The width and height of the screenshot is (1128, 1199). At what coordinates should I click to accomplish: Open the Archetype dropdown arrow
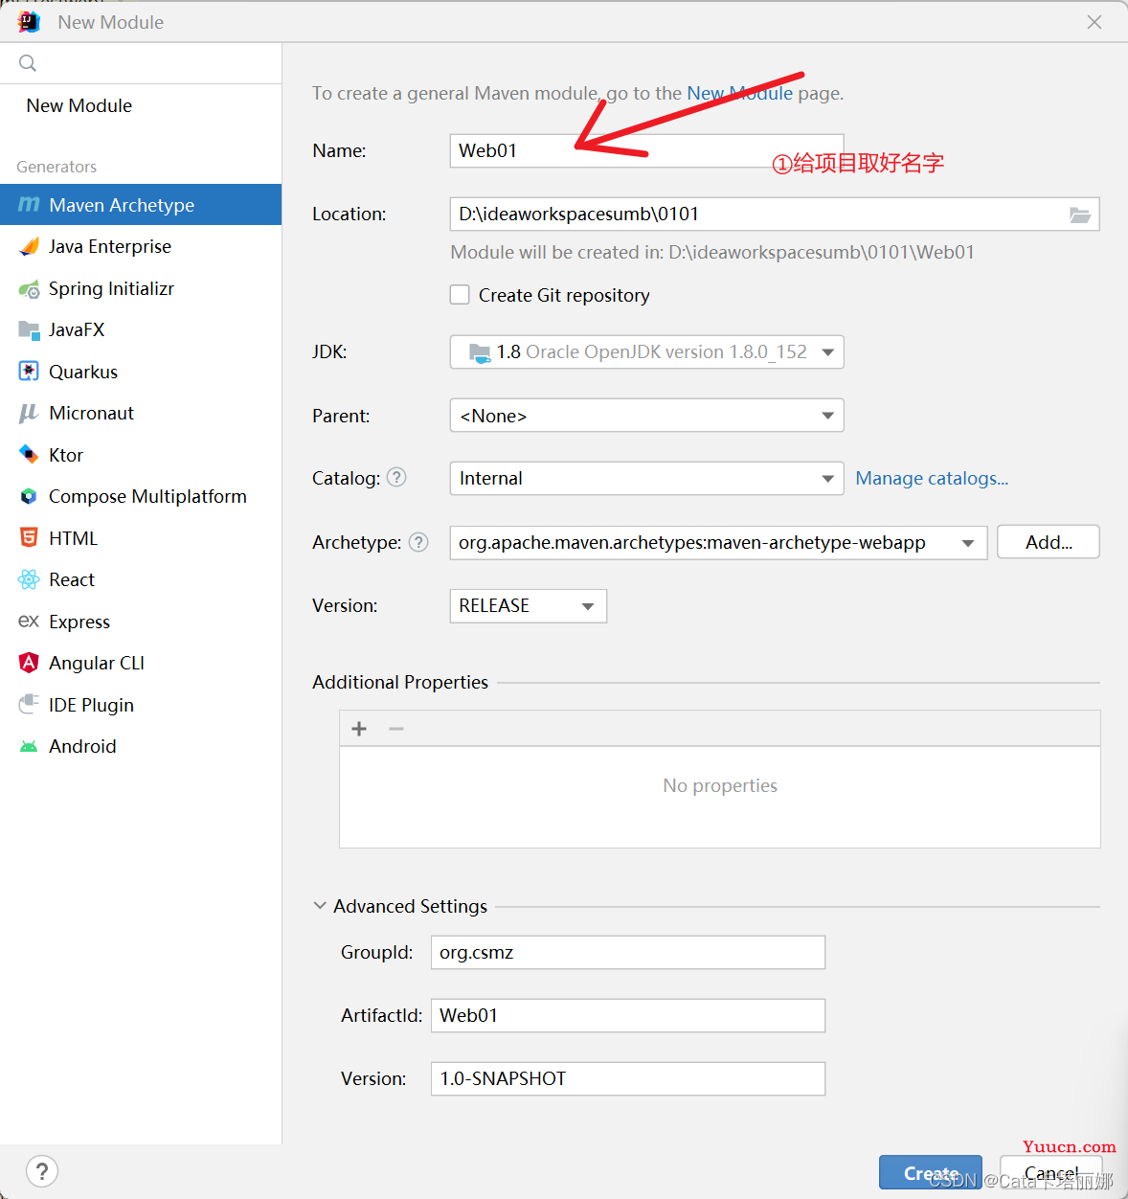coord(968,543)
